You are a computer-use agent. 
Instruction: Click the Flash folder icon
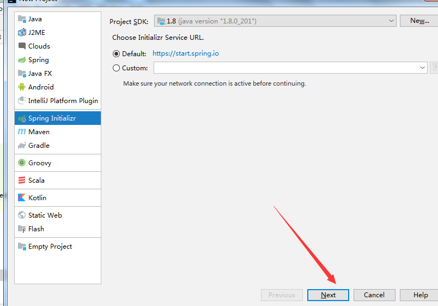[22, 229]
